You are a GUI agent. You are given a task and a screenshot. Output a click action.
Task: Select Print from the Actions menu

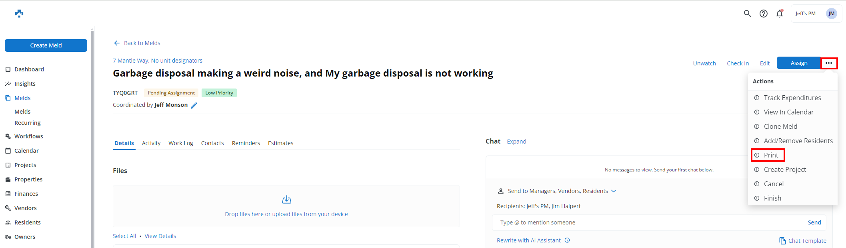pyautogui.click(x=770, y=155)
